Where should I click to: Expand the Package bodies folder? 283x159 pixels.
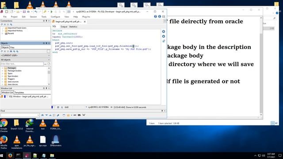2,71
